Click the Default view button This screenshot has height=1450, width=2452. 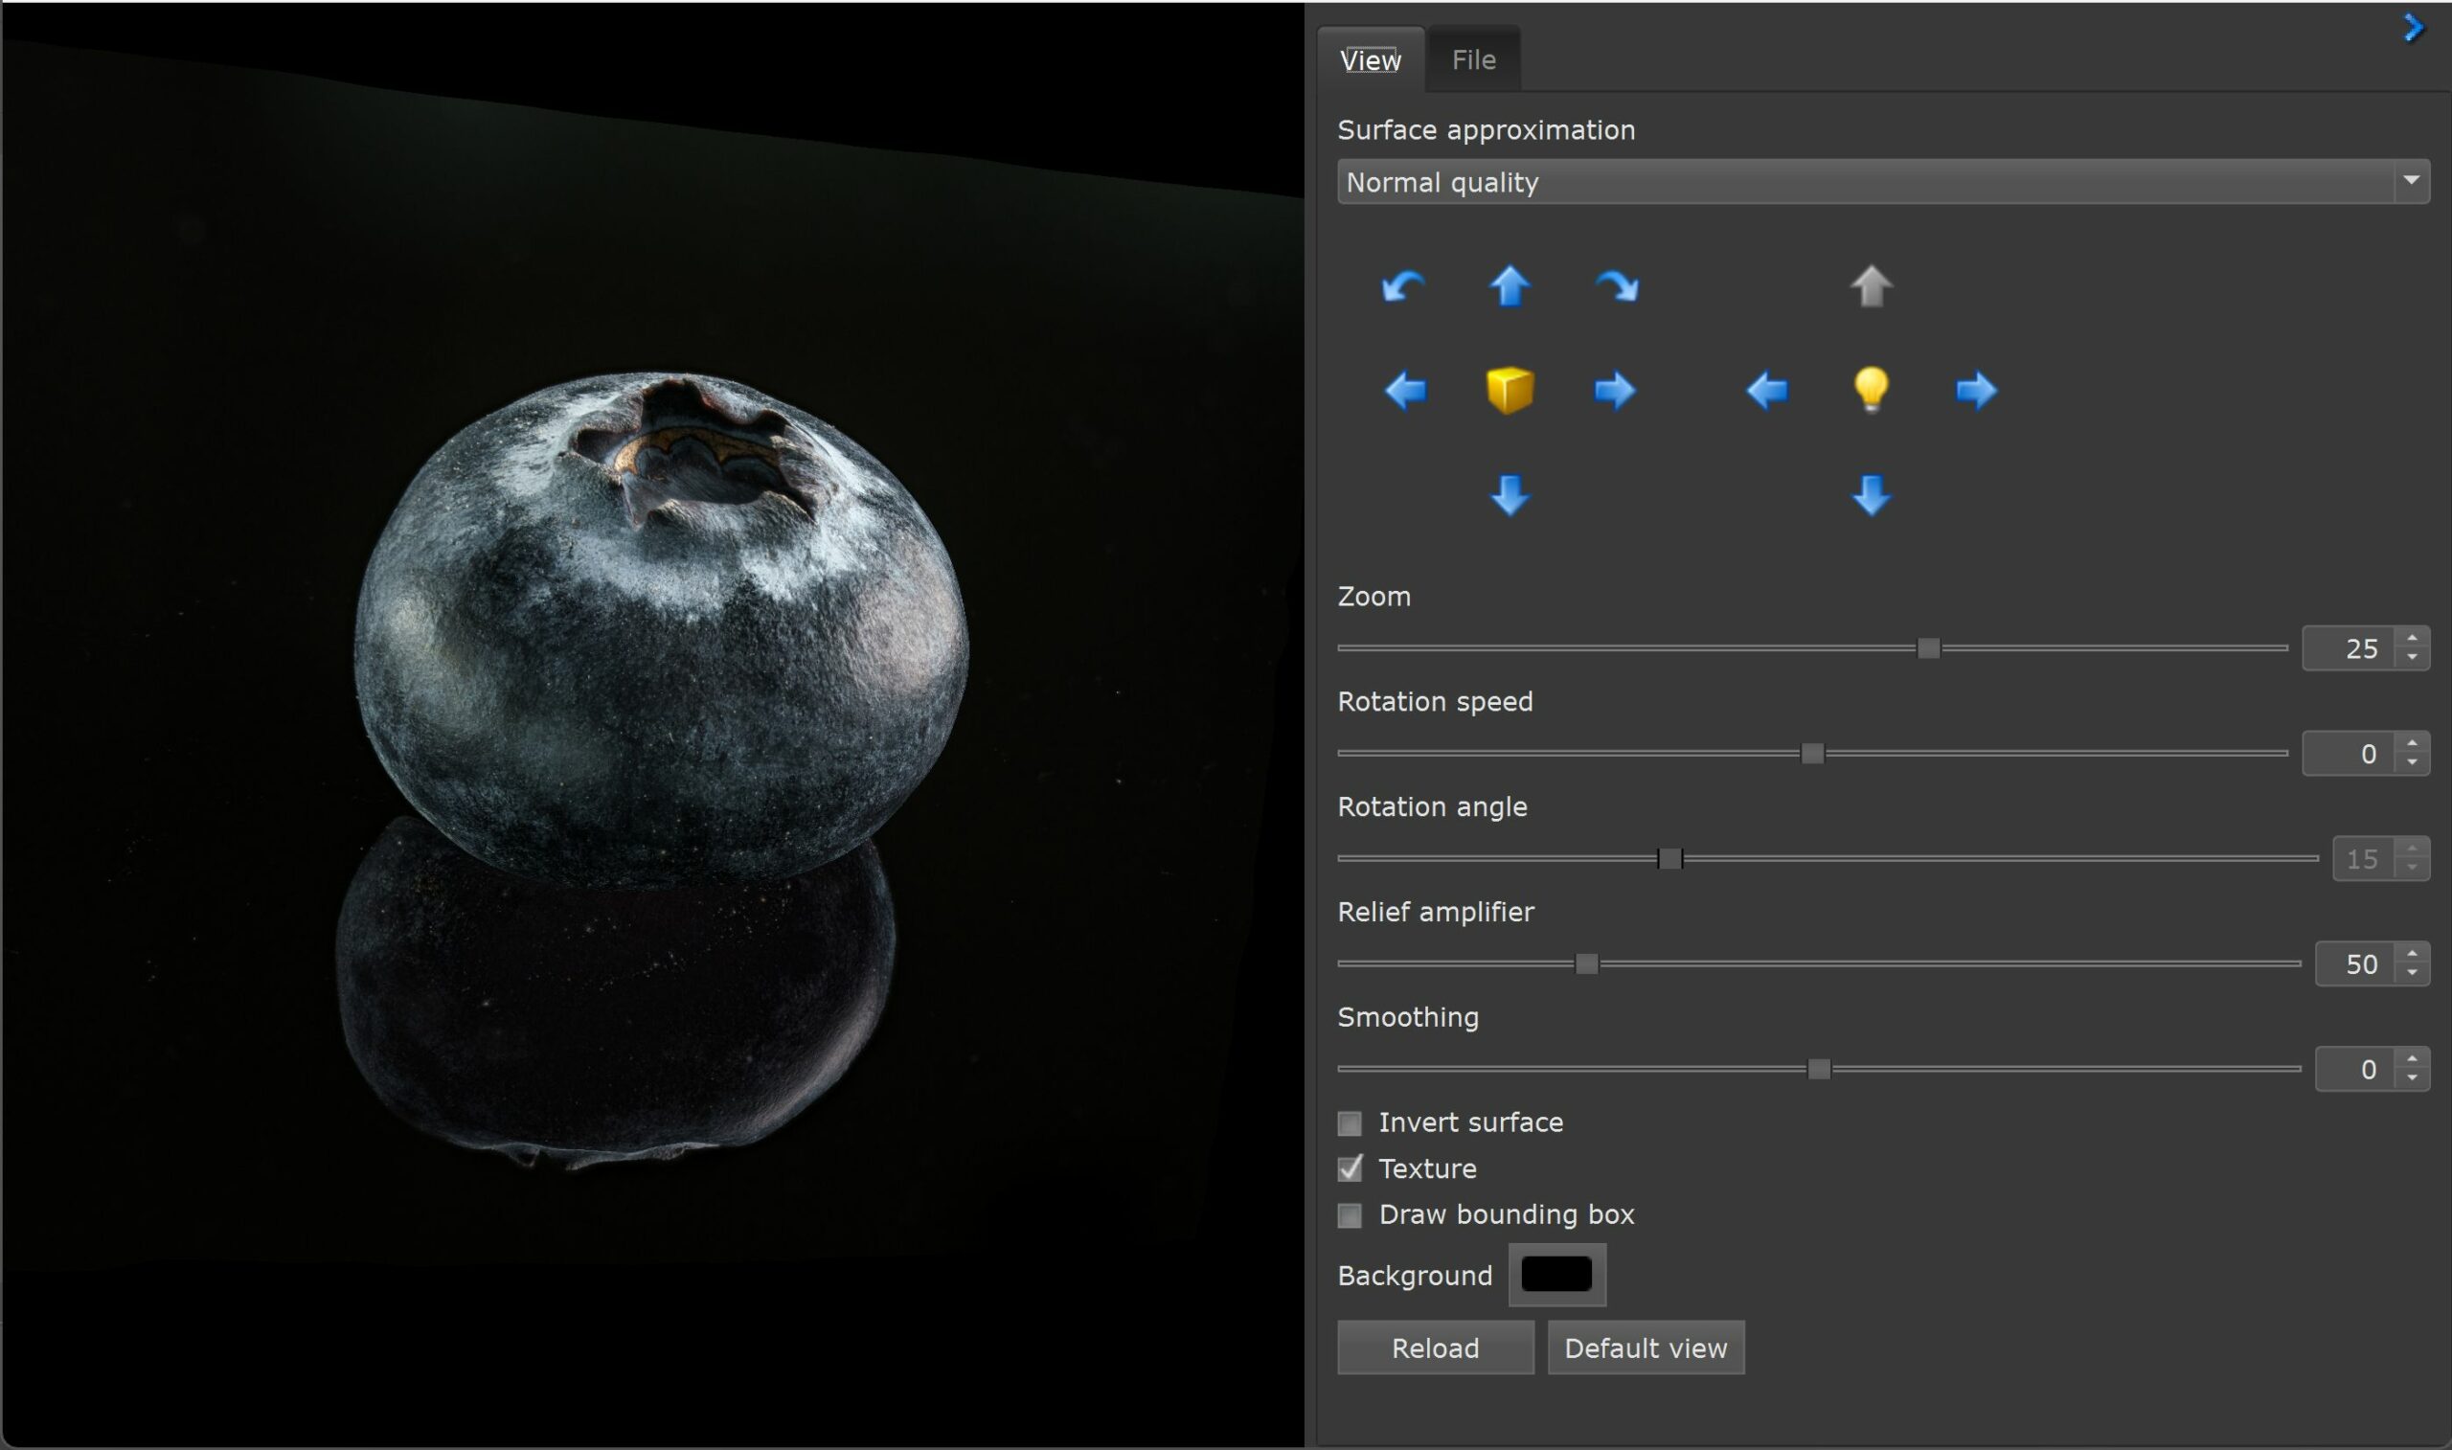click(x=1646, y=1348)
